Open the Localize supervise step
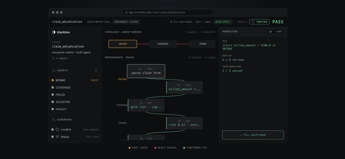 pyautogui.click(x=75, y=130)
